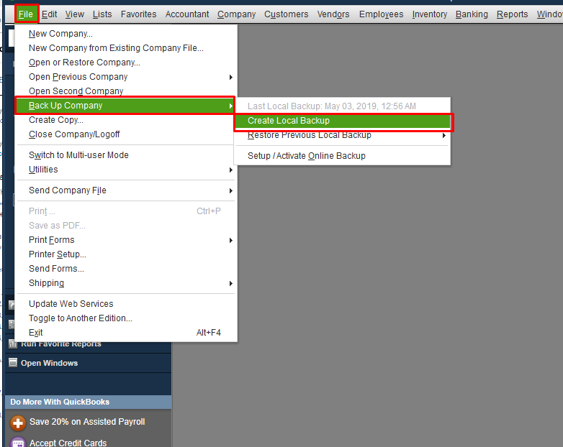Click the purple Accept Credit Cards icon
Screen dimensions: 563x447
(x=17, y=443)
